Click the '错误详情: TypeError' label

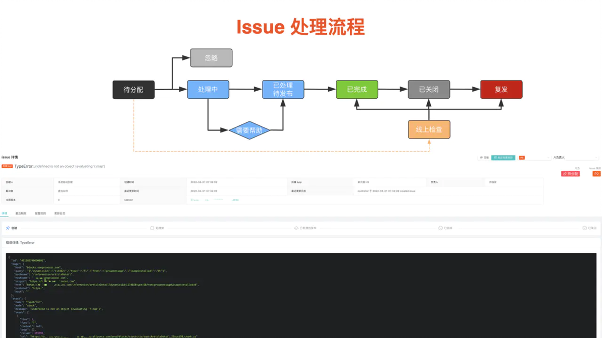tap(20, 243)
